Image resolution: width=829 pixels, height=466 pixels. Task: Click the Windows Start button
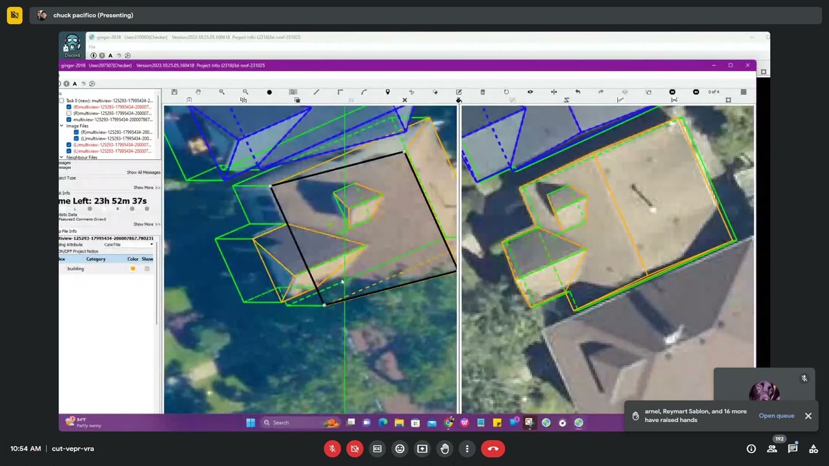point(251,423)
